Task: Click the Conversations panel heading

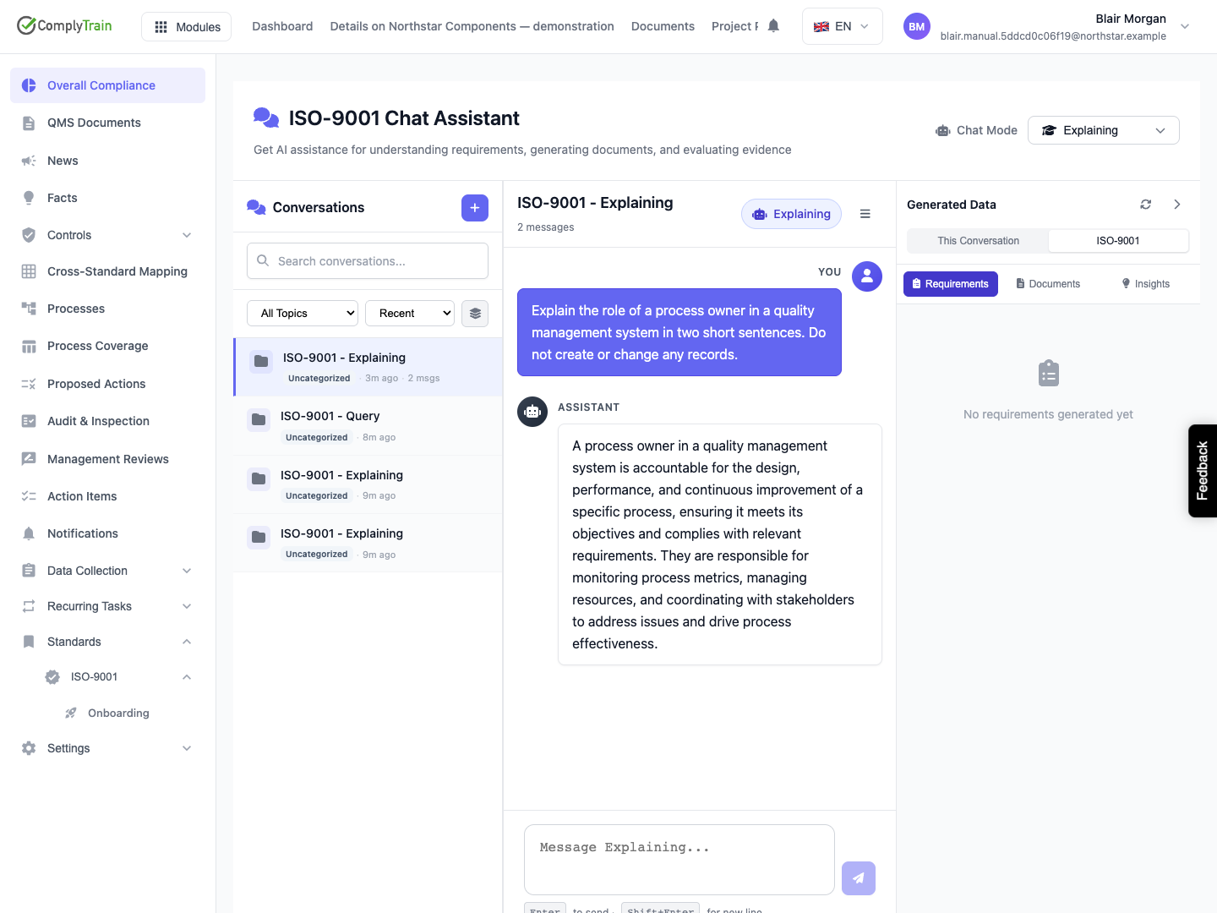Action: coord(319,208)
